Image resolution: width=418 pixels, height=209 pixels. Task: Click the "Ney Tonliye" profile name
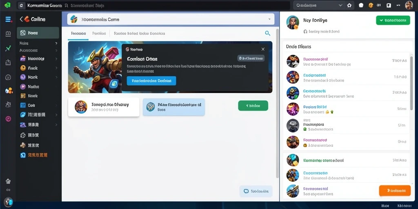pos(315,20)
